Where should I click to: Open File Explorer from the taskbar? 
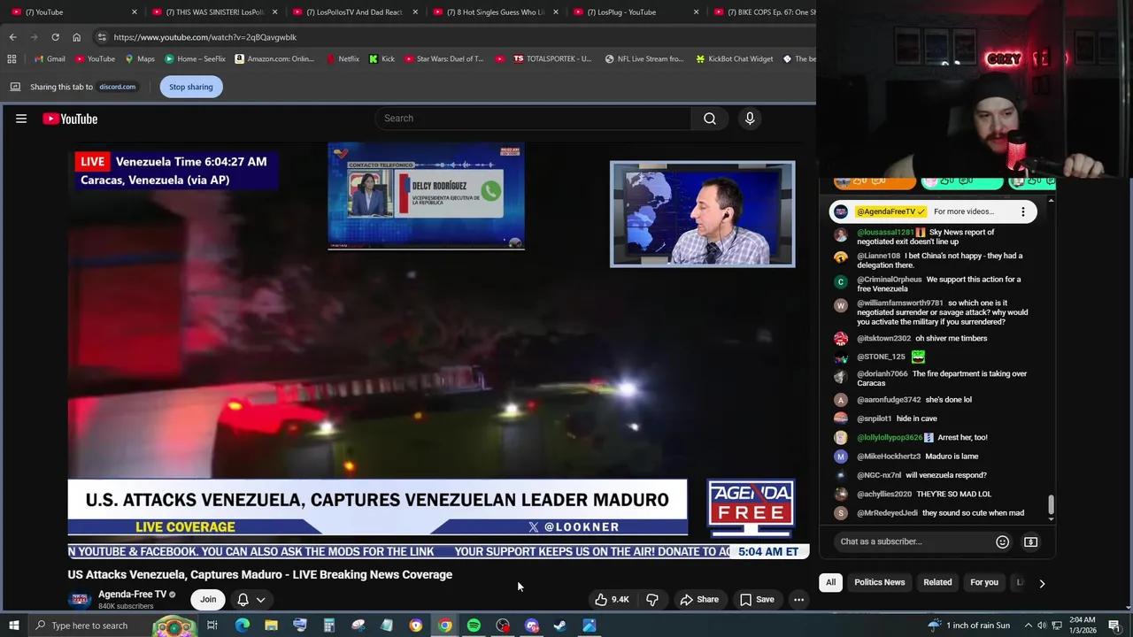coord(271,625)
